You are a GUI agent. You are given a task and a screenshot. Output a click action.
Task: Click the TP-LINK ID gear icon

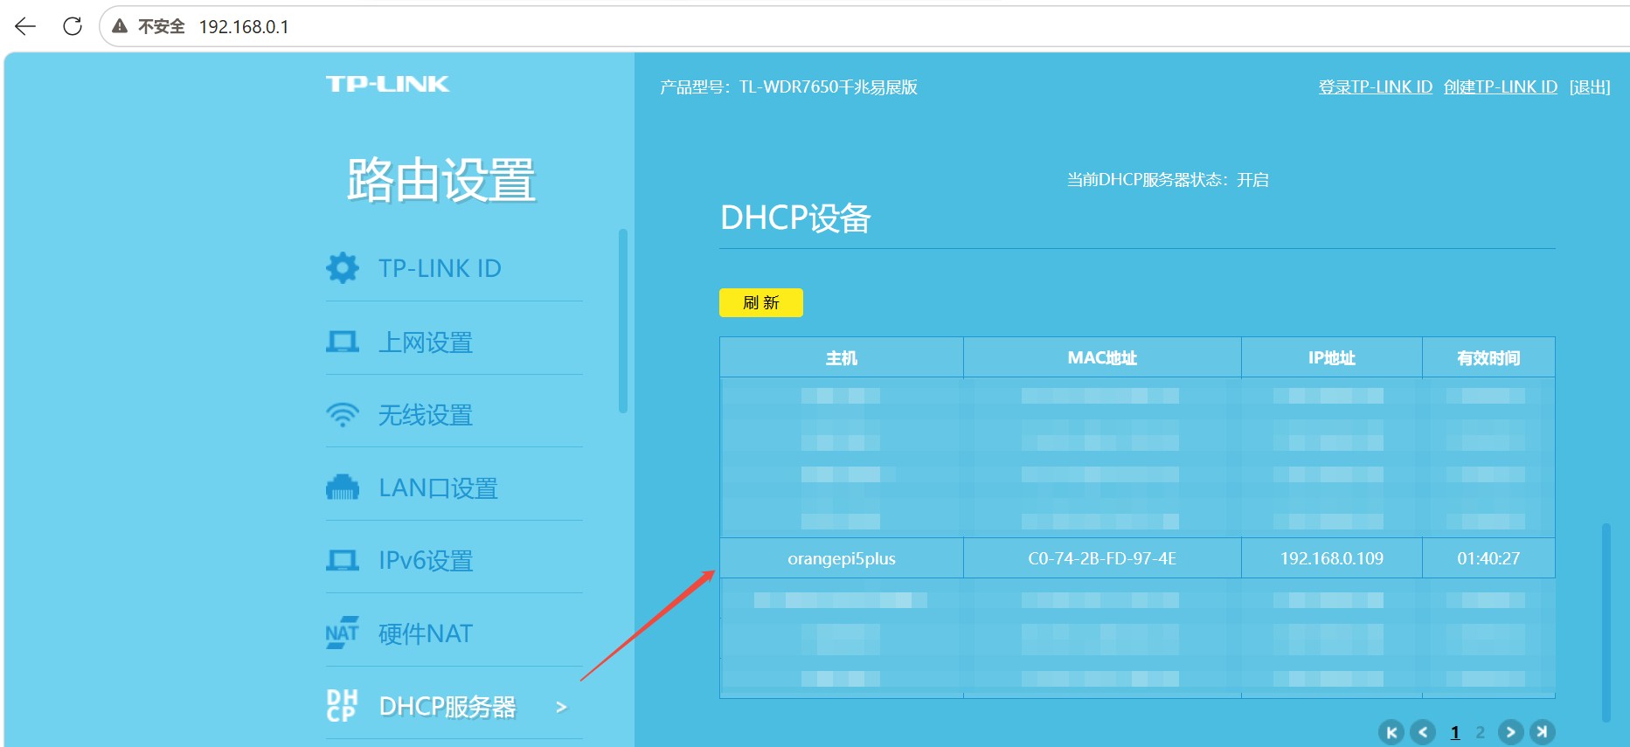342,267
